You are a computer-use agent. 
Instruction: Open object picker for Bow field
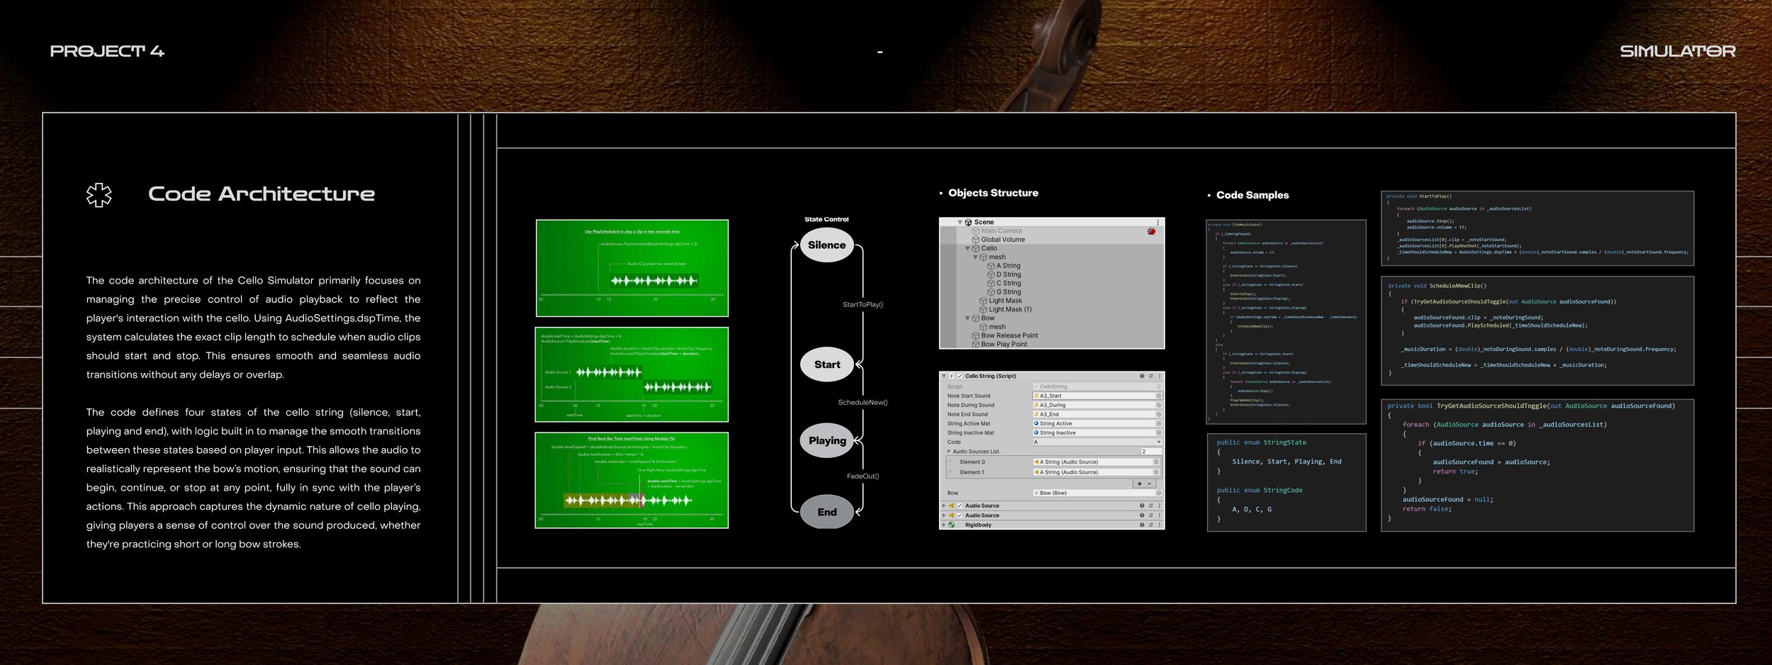(1159, 493)
